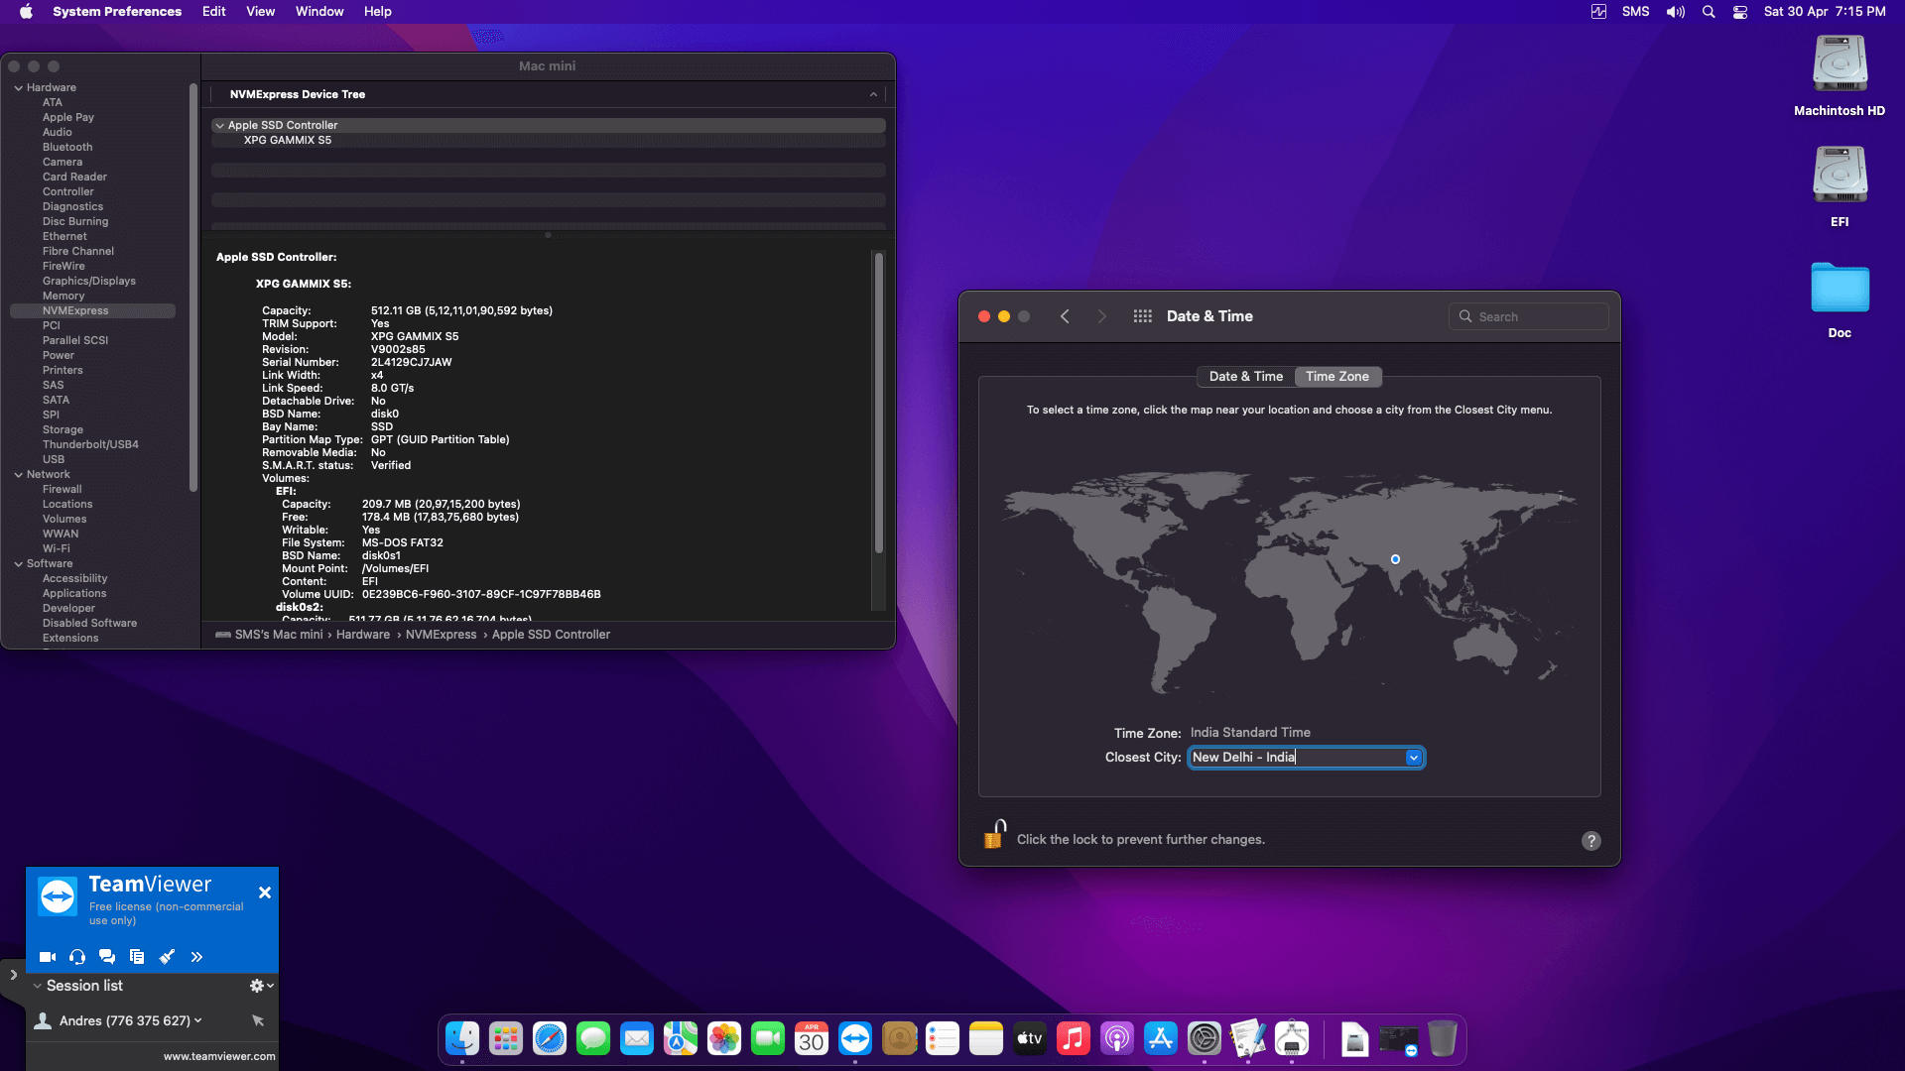This screenshot has width=1905, height=1071.
Task: Open Spotlight search in menu bar
Action: pyautogui.click(x=1709, y=12)
